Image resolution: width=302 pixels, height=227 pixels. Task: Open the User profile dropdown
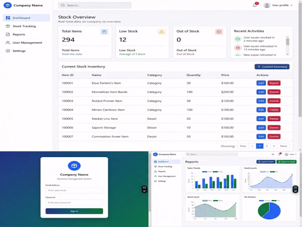278,5
